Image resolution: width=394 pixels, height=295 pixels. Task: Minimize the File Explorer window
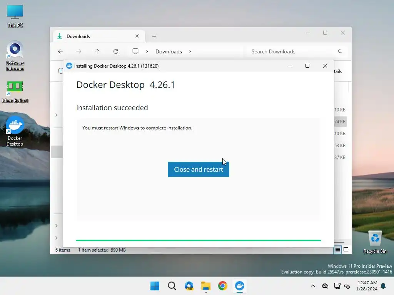(x=308, y=33)
